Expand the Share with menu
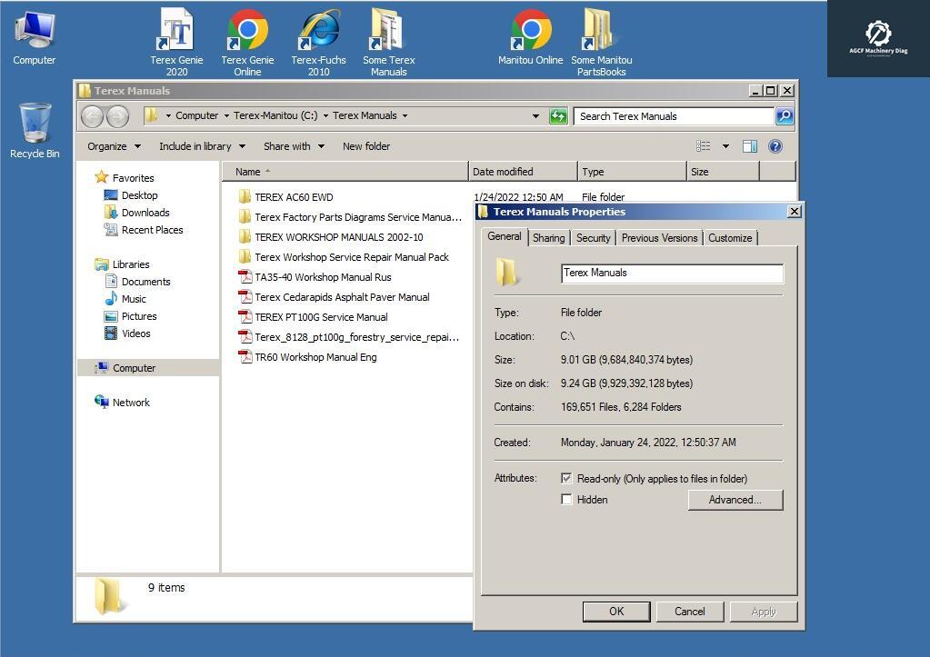Image resolution: width=930 pixels, height=657 pixels. coord(293,145)
